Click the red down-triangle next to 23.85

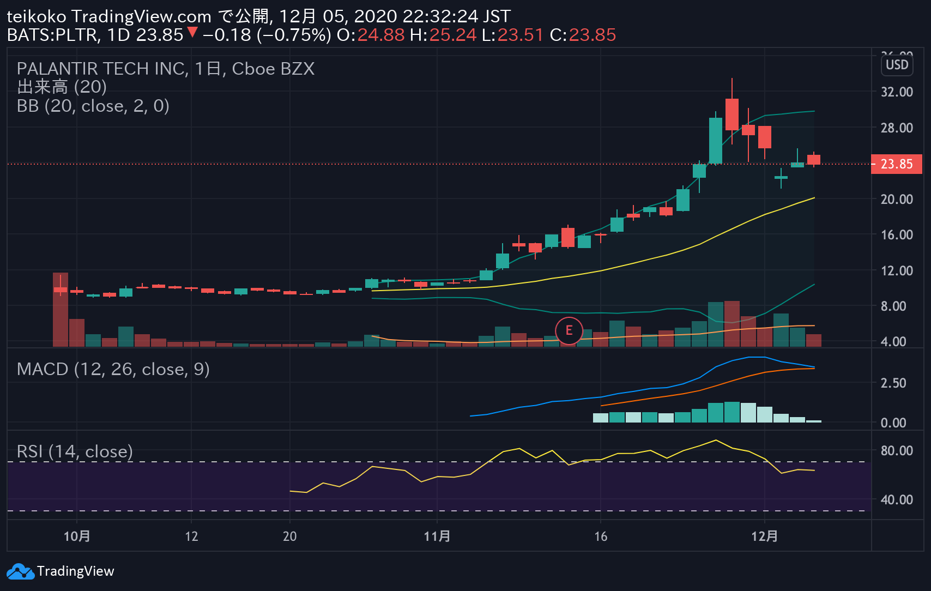[x=192, y=32]
